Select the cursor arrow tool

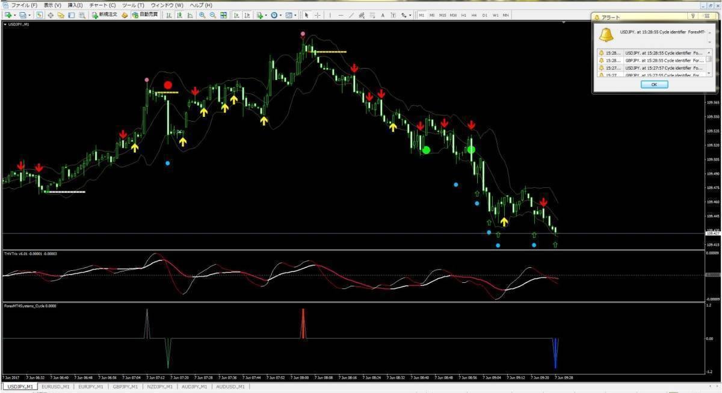[x=307, y=15]
